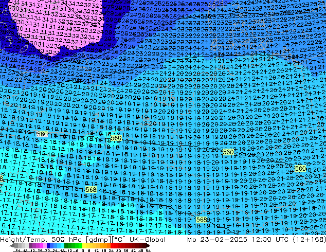Click the '54' scale value at right end
Viewport: 326px width, 252px height.
tap(148, 251)
